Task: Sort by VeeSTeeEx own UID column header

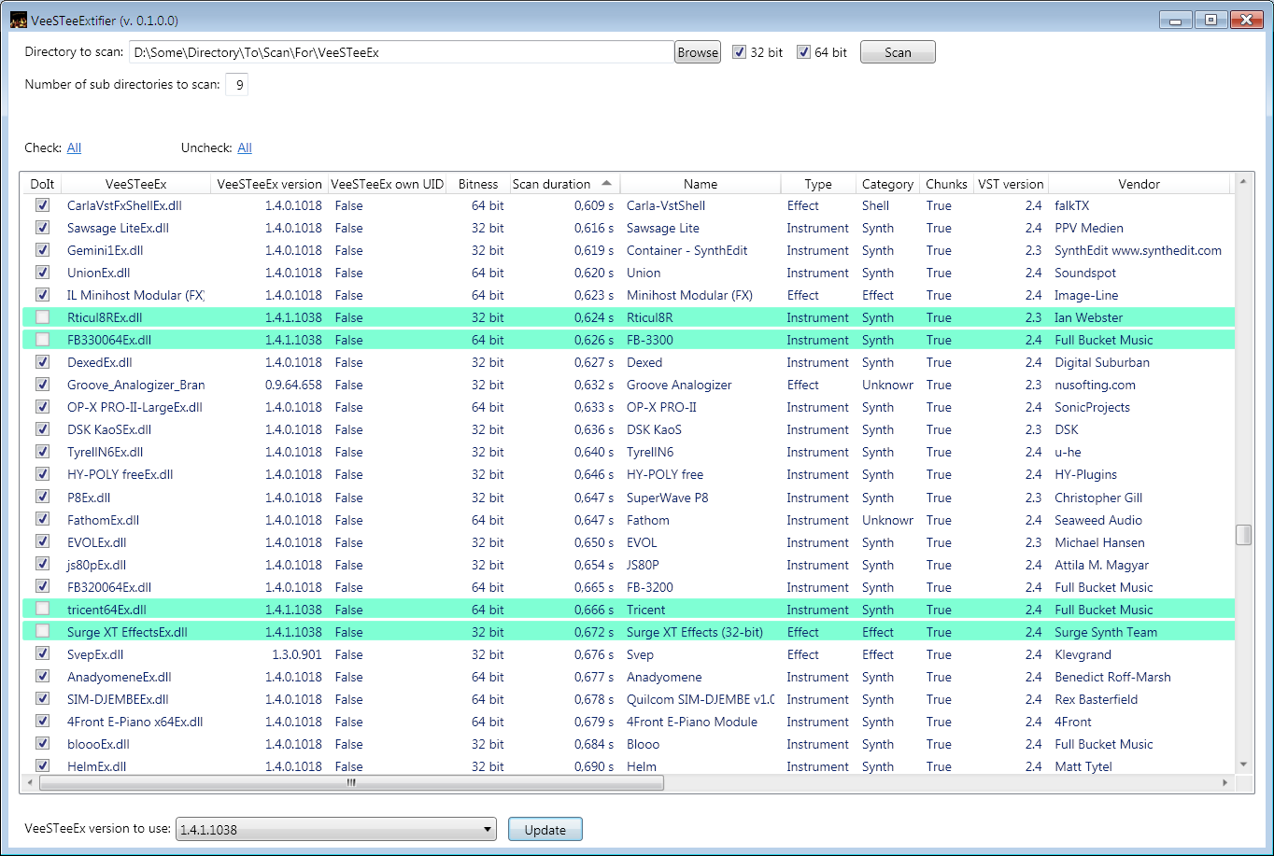Action: [x=388, y=184]
